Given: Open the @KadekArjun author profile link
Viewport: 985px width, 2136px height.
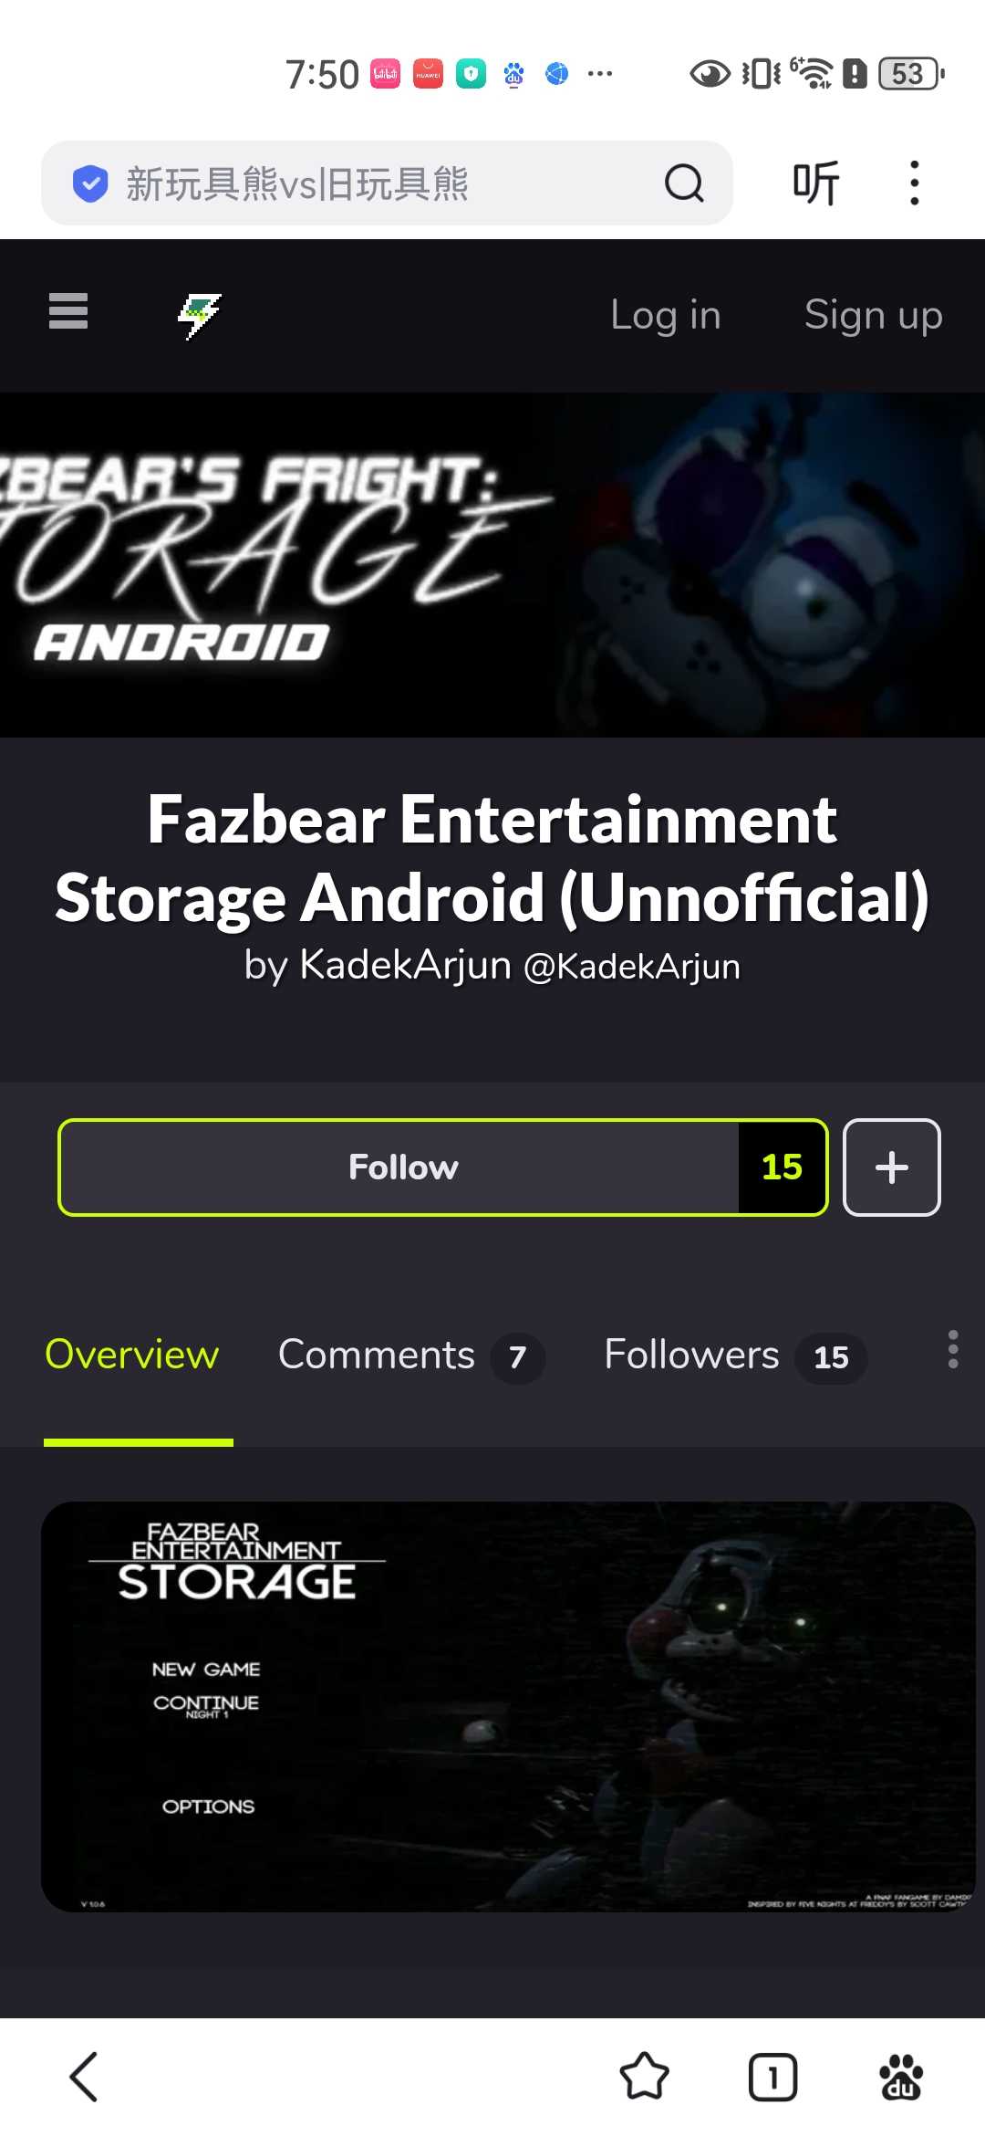Looking at the screenshot, I should click(632, 967).
